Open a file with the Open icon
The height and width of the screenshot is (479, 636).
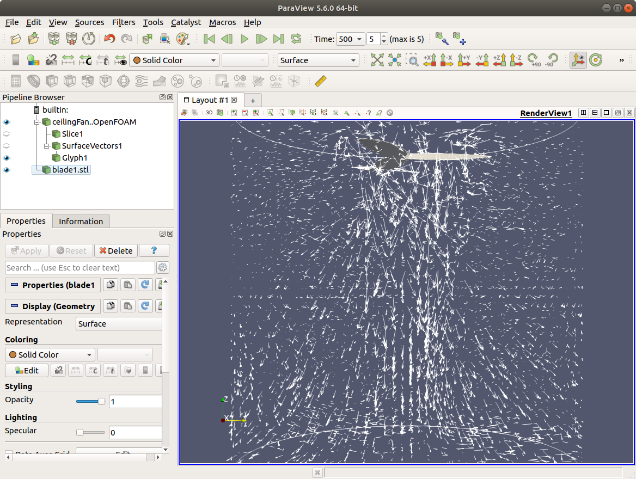click(x=15, y=39)
